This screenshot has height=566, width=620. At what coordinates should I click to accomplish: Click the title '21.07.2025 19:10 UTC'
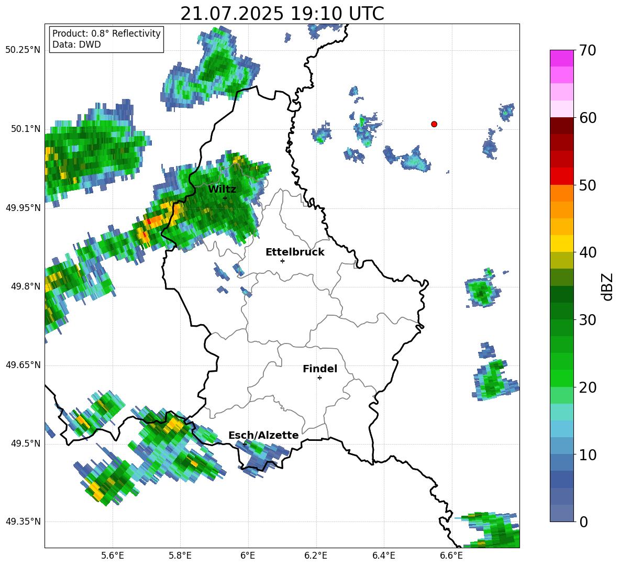(x=282, y=14)
